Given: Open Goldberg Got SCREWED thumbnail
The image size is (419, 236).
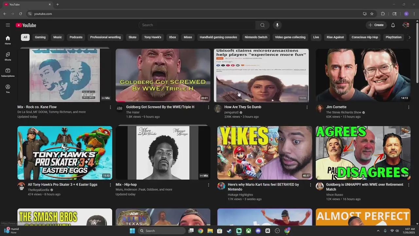Looking at the screenshot, I should pos(163,75).
